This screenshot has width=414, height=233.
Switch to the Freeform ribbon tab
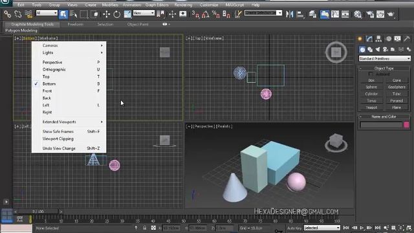(x=76, y=25)
